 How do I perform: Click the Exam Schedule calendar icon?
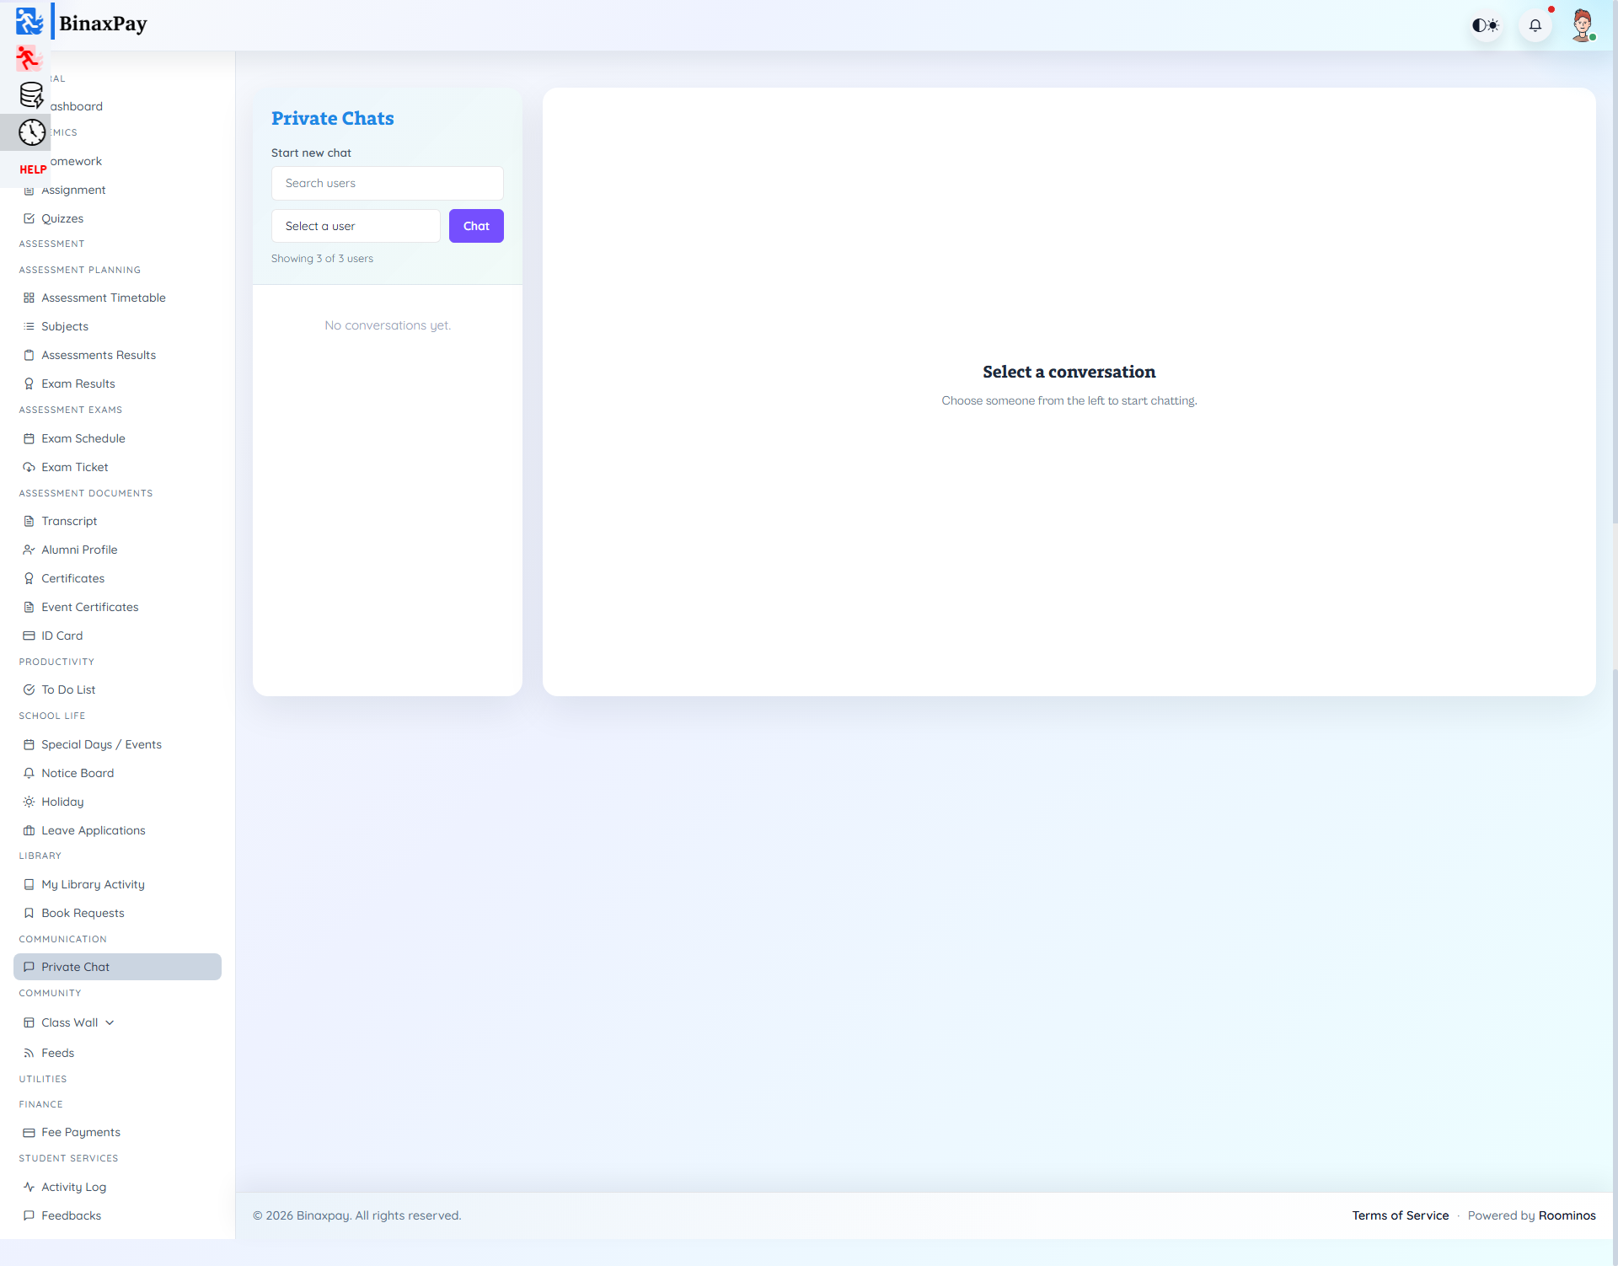pyautogui.click(x=29, y=438)
